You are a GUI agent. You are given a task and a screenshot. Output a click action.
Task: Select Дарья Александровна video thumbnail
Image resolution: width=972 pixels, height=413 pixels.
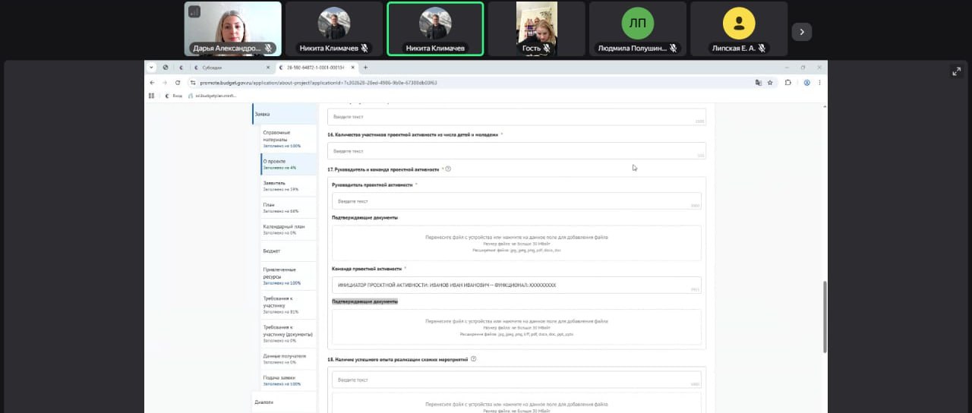[x=233, y=29]
